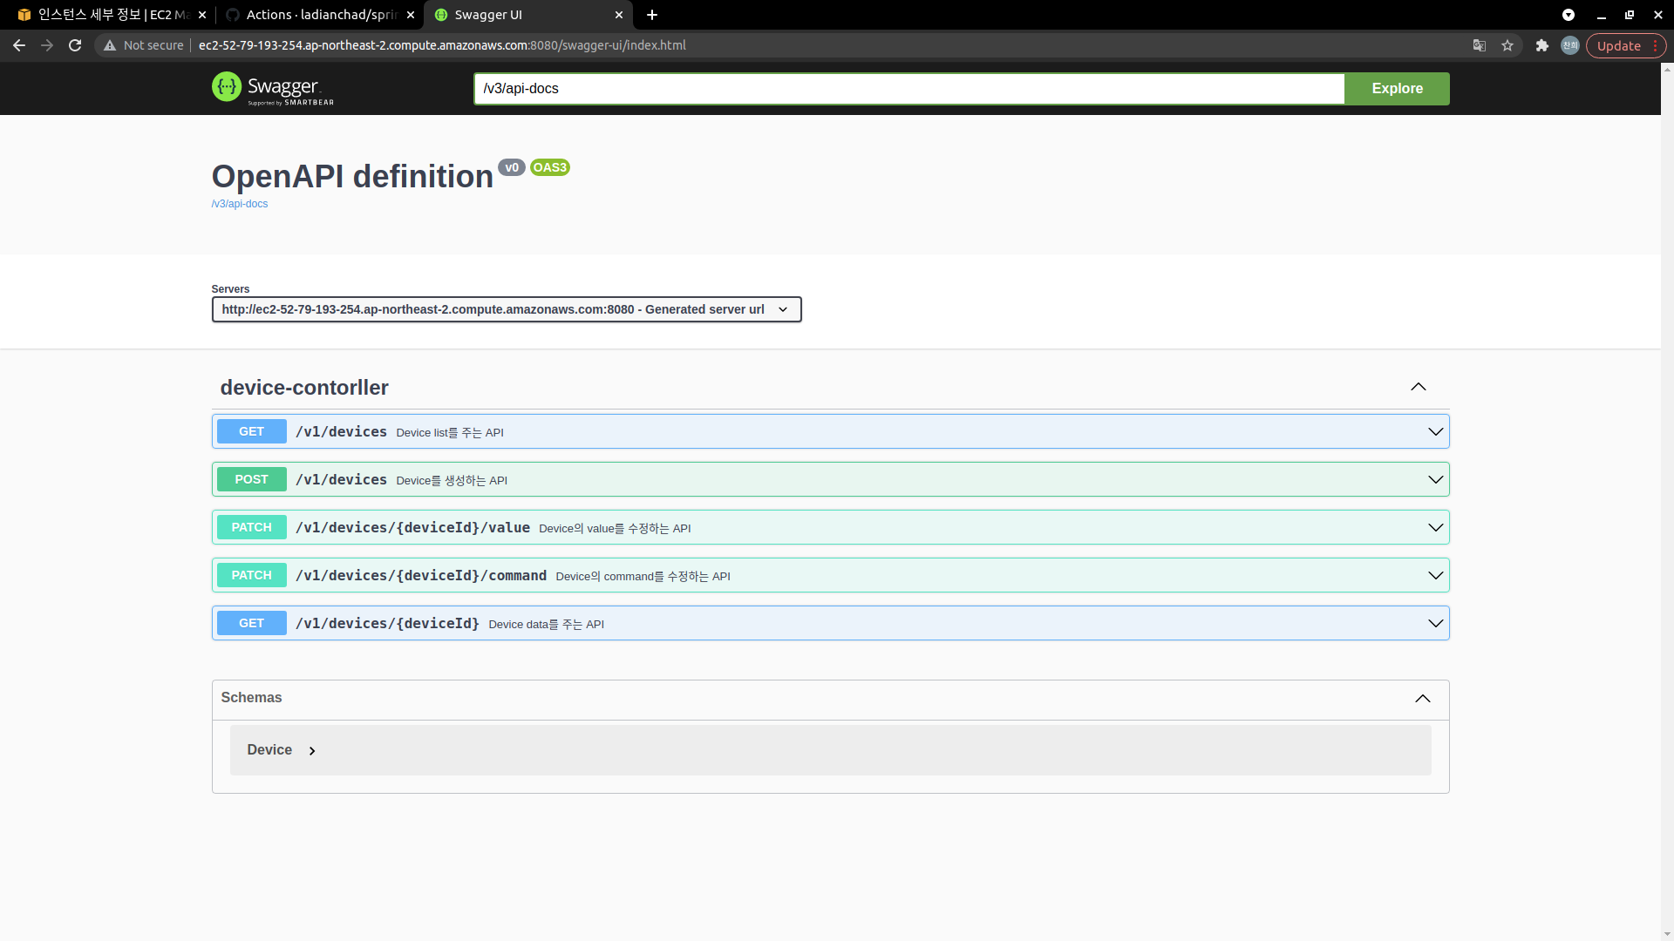This screenshot has height=941, width=1674.
Task: Click the green Explore button
Action: 1397,89
